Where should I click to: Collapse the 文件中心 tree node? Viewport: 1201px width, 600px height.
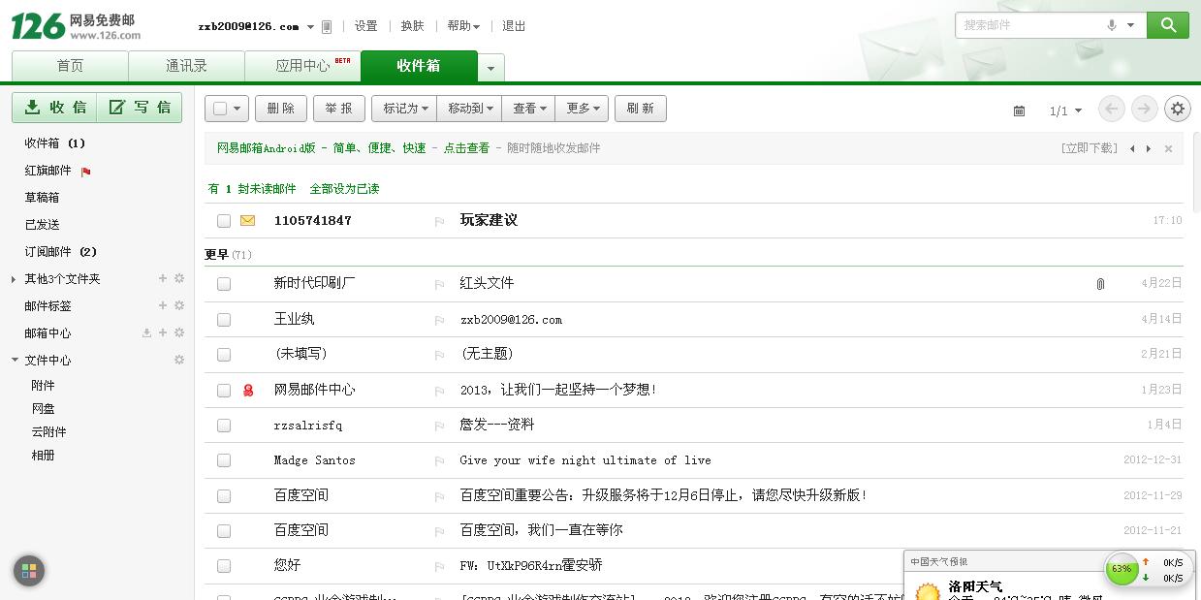pyautogui.click(x=15, y=361)
